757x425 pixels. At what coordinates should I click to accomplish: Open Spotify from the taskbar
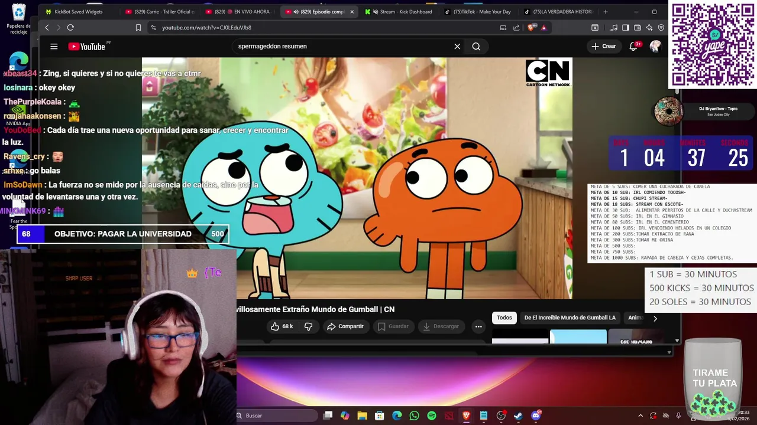(x=432, y=416)
